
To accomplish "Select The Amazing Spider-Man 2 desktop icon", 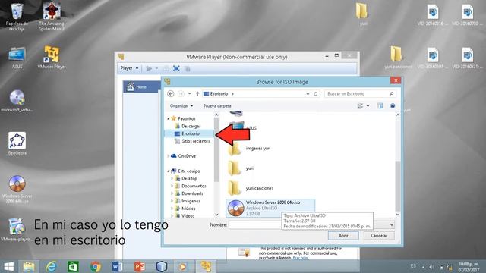I will pyautogui.click(x=52, y=17).
